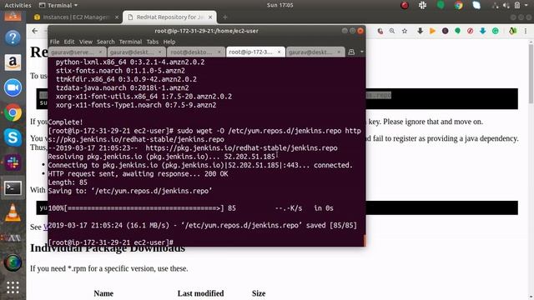Go back with Chrome's back arrow

coord(35,31)
